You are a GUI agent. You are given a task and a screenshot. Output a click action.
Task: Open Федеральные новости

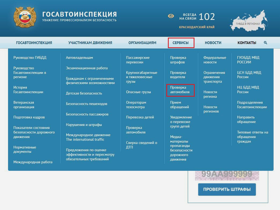click(215, 60)
